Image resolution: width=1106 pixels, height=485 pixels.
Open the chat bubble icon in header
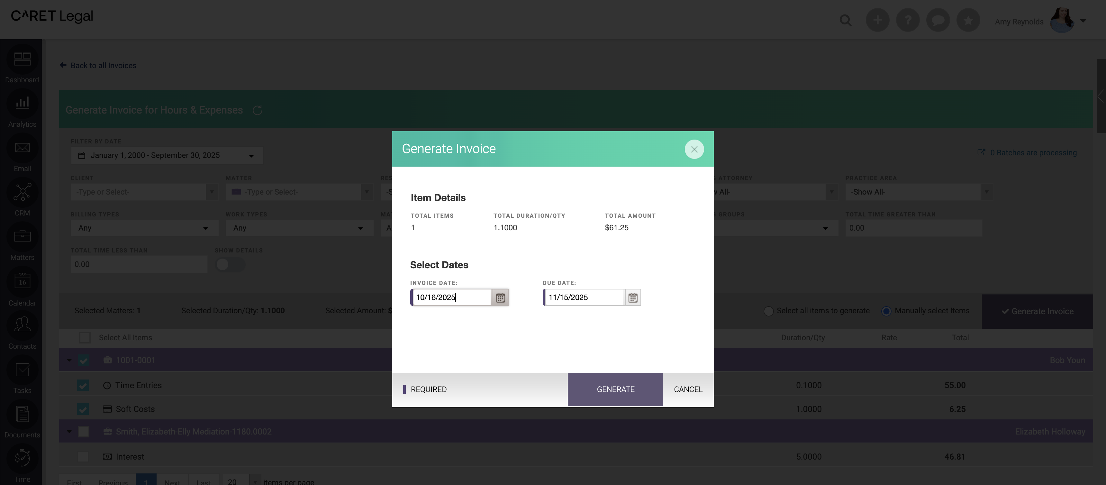(x=938, y=20)
